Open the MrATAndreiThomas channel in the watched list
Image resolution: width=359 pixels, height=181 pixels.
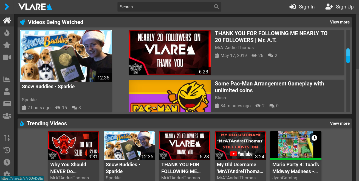(x=234, y=48)
